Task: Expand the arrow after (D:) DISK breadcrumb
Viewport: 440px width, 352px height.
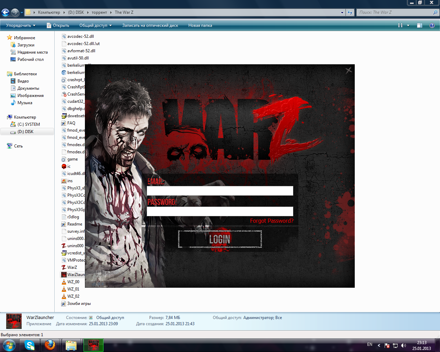Action: 88,12
